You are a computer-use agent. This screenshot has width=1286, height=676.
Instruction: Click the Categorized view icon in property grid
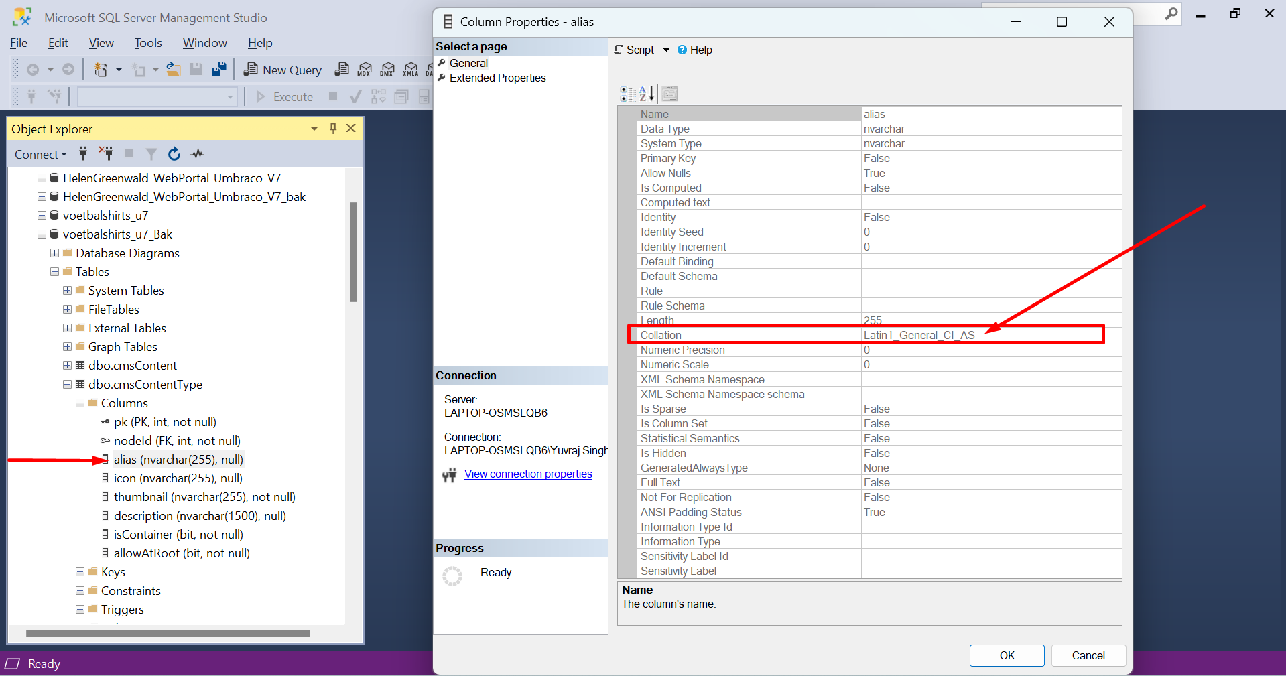[627, 94]
